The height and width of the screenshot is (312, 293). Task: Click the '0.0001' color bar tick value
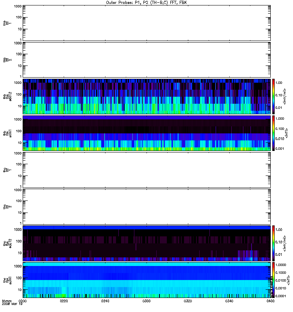[x=280, y=296]
